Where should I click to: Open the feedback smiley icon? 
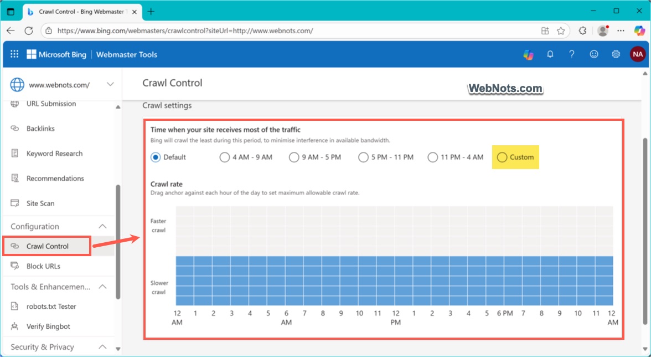(594, 54)
